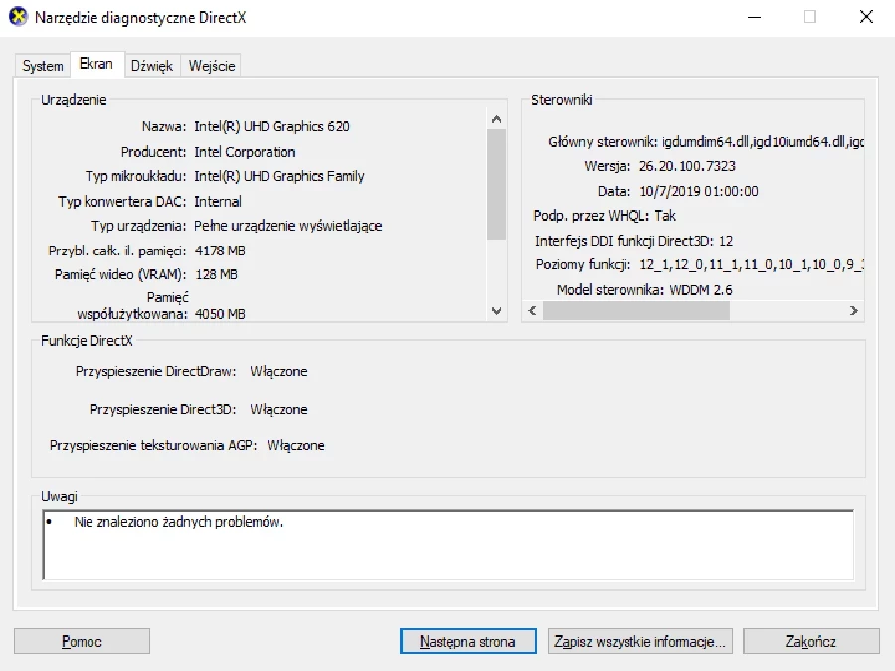The width and height of the screenshot is (895, 671).
Task: Click down arrow of Urządzenie scrollbar
Action: pyautogui.click(x=497, y=311)
